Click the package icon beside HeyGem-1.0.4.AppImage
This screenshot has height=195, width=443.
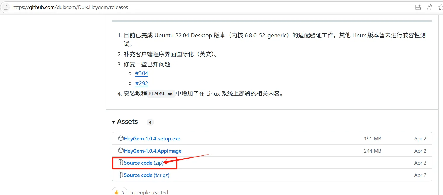(x=121, y=151)
